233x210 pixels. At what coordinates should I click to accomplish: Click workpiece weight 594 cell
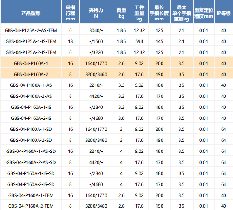[x=139, y=41]
